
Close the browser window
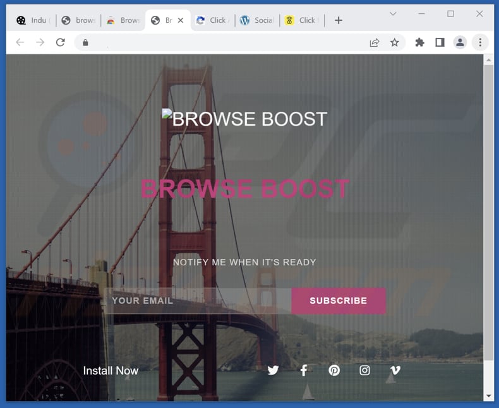(x=479, y=14)
